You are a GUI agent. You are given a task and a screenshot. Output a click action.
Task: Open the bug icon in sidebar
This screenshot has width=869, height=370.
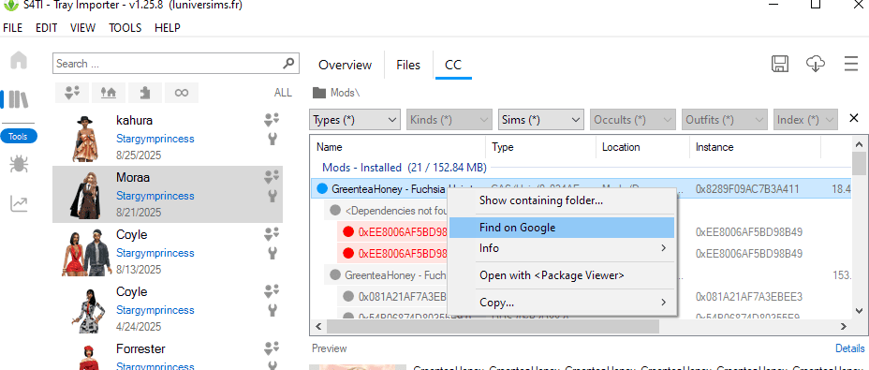(x=19, y=164)
